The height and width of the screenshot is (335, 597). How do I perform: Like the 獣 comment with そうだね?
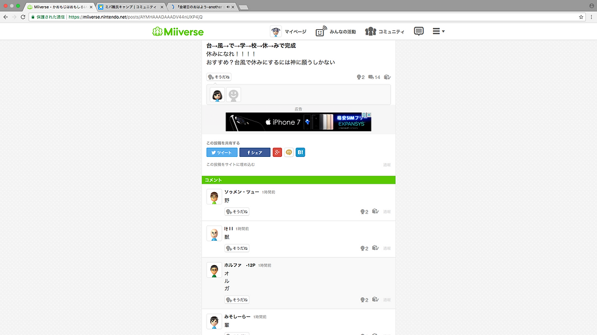pyautogui.click(x=237, y=249)
